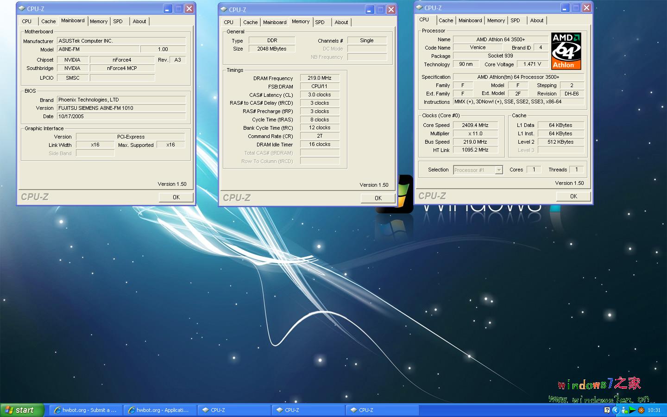Click FSB:DRAM value CPU/11
Viewport: 667px width, 417px height.
click(x=320, y=86)
